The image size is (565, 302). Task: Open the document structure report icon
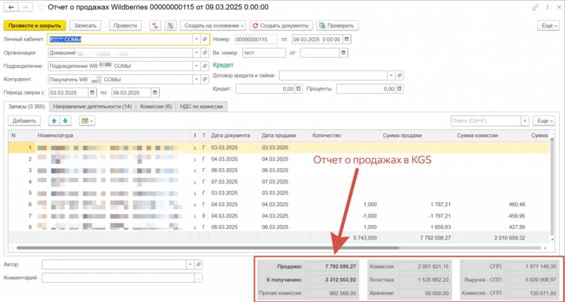click(170, 26)
